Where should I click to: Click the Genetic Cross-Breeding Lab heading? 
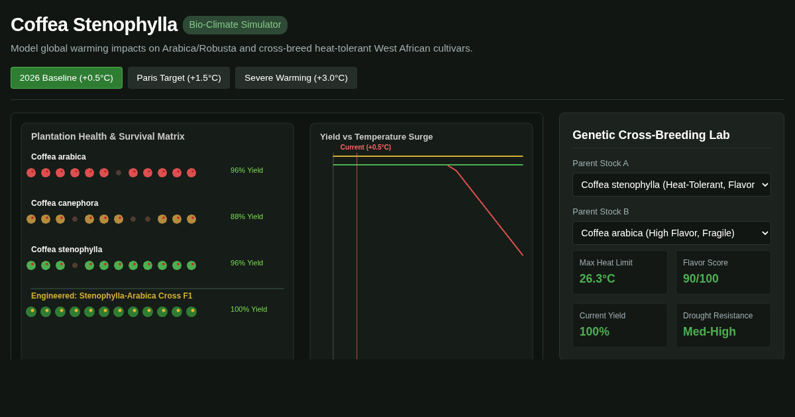tap(651, 135)
